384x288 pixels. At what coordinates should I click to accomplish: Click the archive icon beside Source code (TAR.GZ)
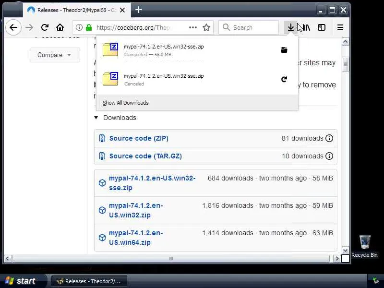pyautogui.click(x=102, y=156)
